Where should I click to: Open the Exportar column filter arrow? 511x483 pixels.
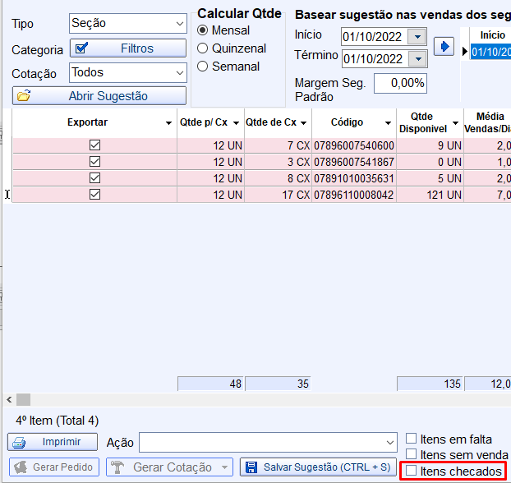click(168, 123)
